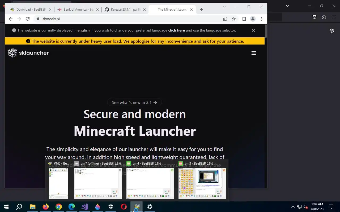Viewport: 340px width, 212px height.
Task: Open Opera browser from the taskbar
Action: [124, 207]
